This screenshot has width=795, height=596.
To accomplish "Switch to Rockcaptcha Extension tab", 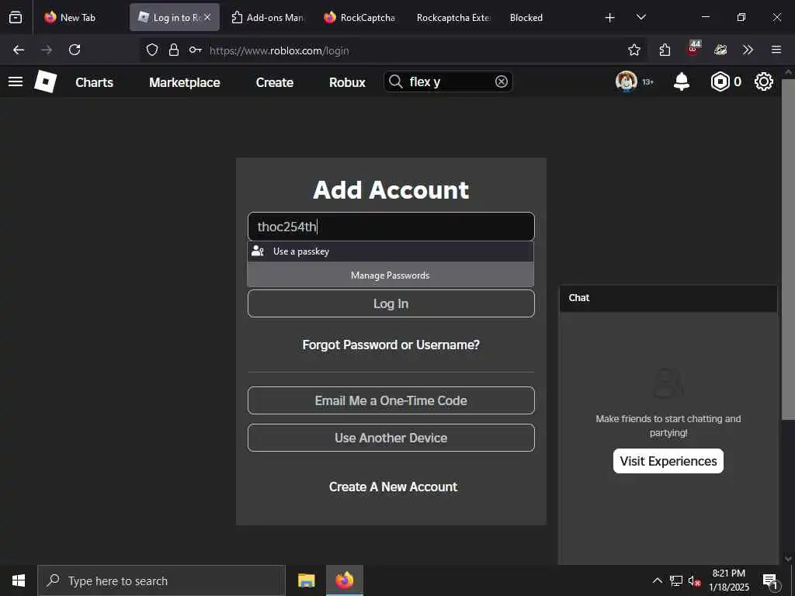I will click(453, 17).
